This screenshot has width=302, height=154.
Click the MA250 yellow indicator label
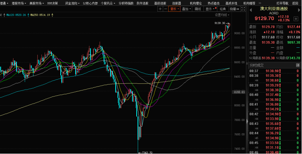(41, 15)
